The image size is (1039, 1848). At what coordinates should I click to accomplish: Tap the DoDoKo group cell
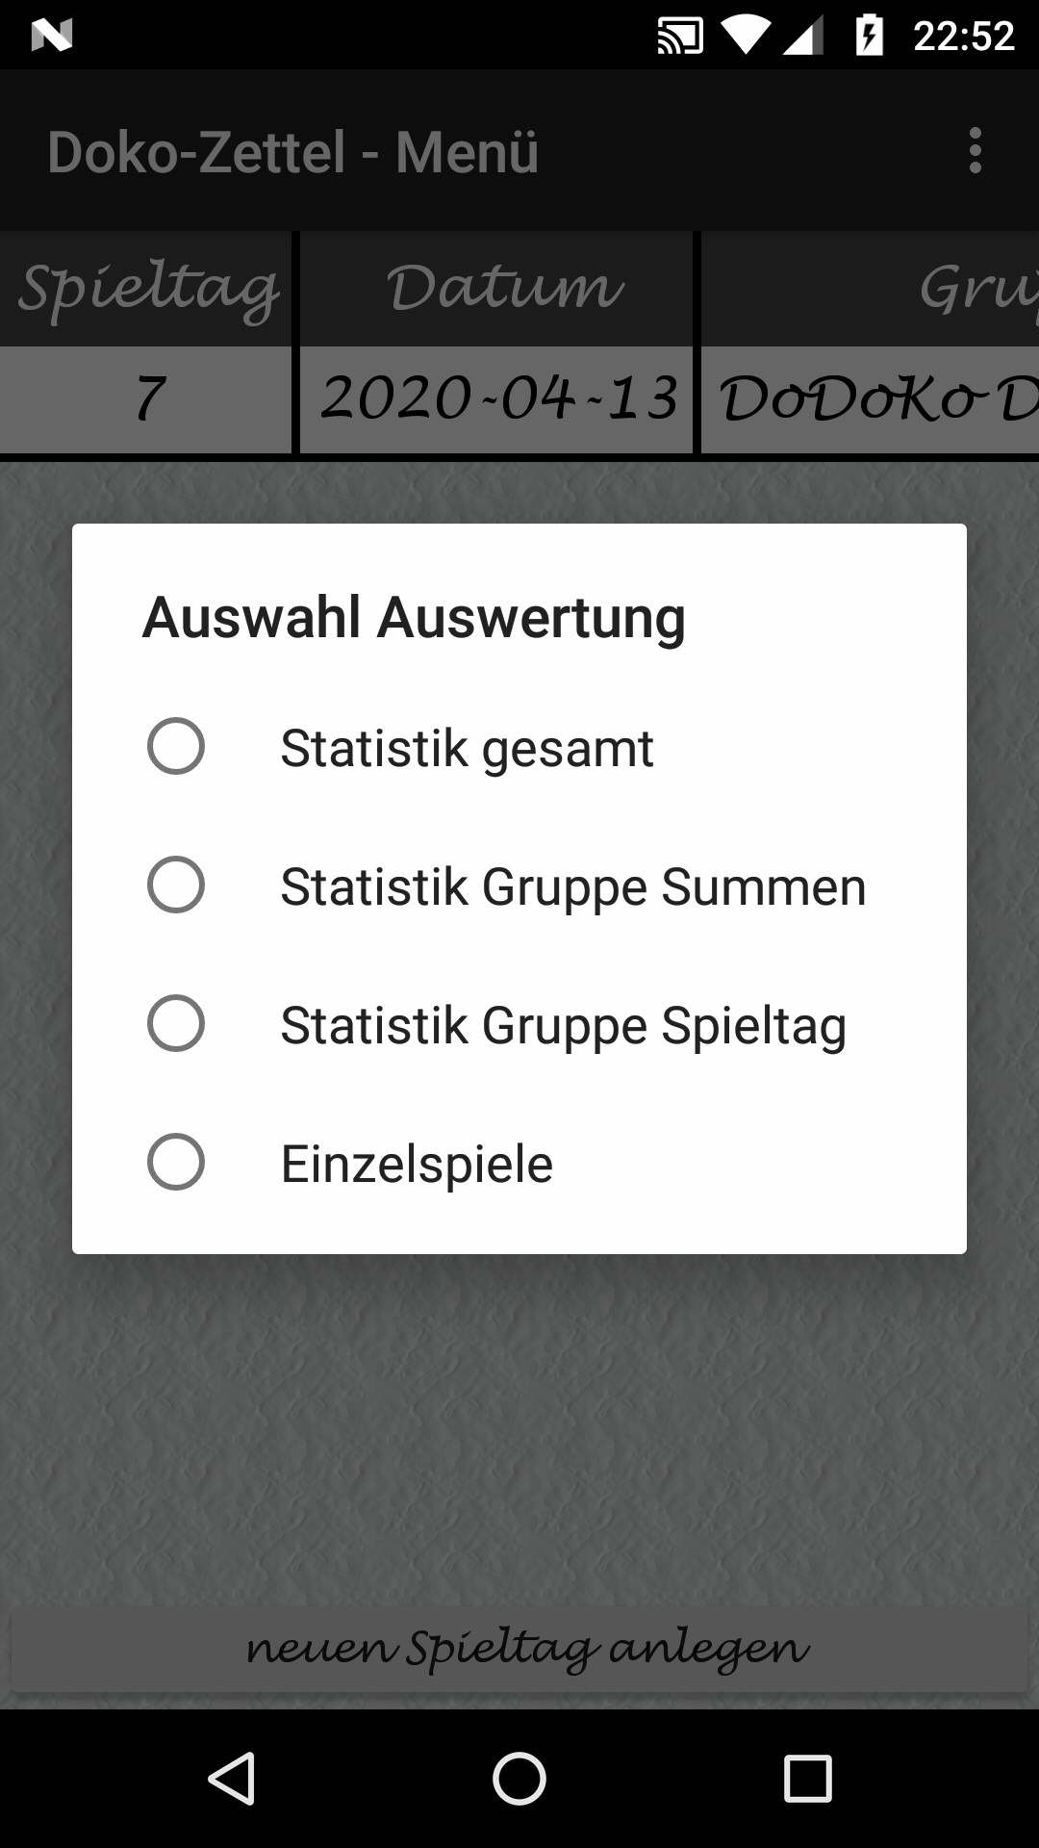click(870, 399)
